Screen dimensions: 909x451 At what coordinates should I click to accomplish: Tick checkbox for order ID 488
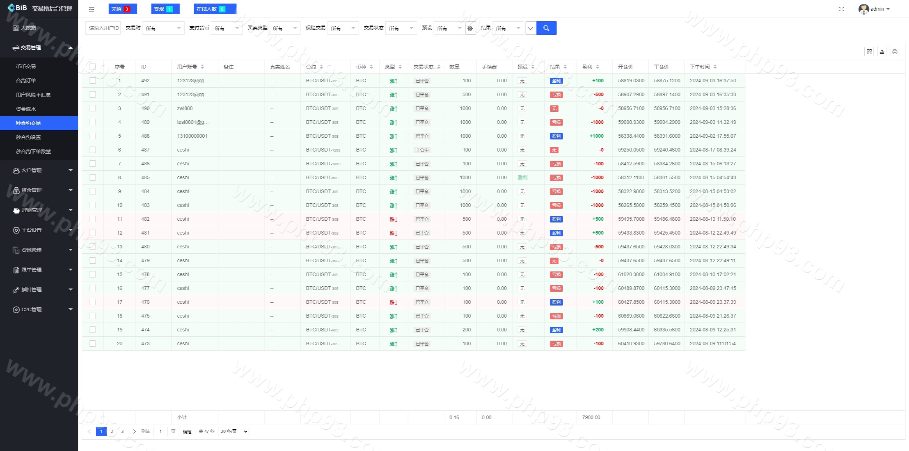pos(93,136)
